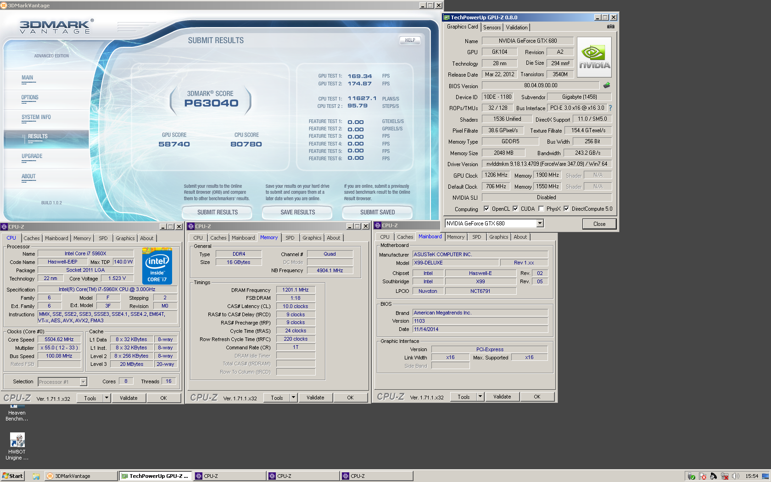
Task: Click the P63040 3DMark score
Action: (x=211, y=103)
